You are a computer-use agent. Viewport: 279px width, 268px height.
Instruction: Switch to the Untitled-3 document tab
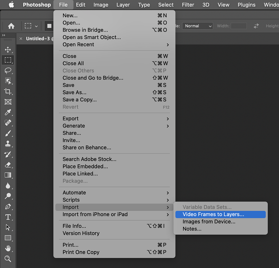[x=38, y=39]
